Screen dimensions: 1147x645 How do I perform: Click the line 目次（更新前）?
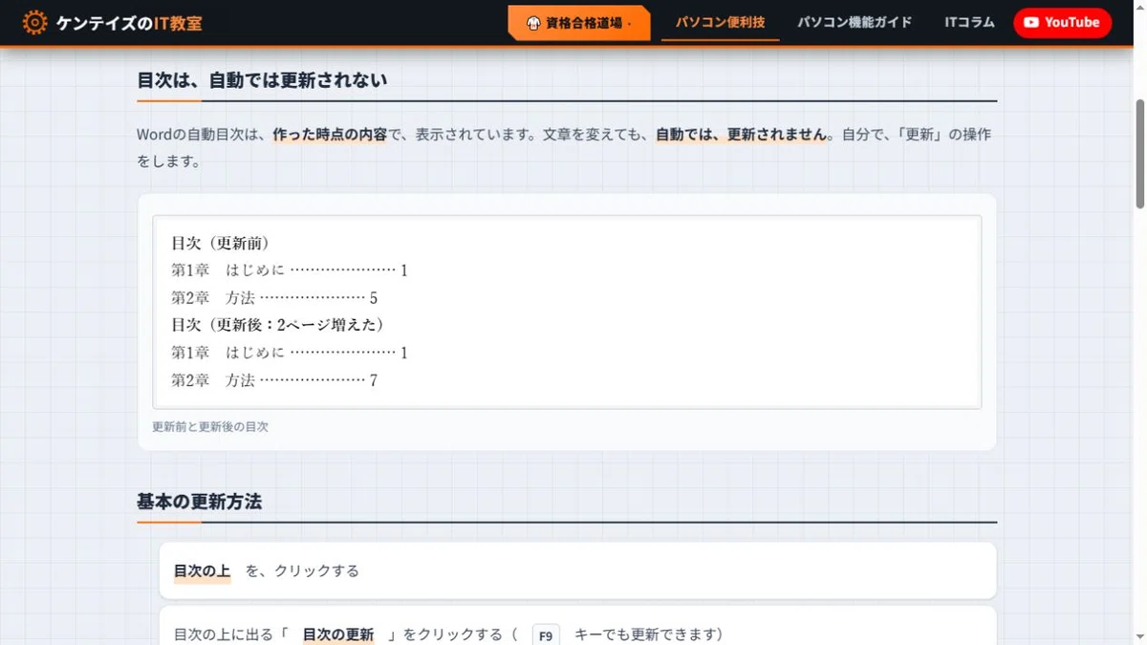pos(220,244)
